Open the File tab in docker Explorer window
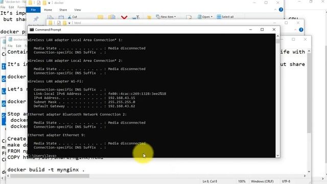Viewport: 327px width, 184px height. click(33, 10)
